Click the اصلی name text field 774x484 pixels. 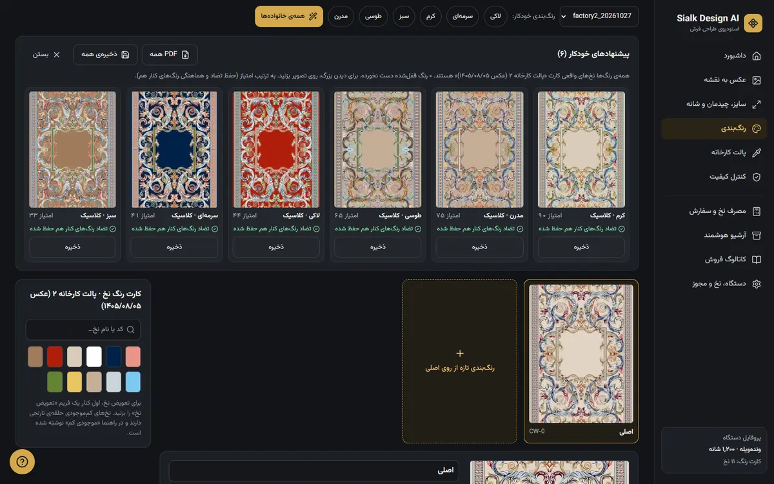click(315, 470)
